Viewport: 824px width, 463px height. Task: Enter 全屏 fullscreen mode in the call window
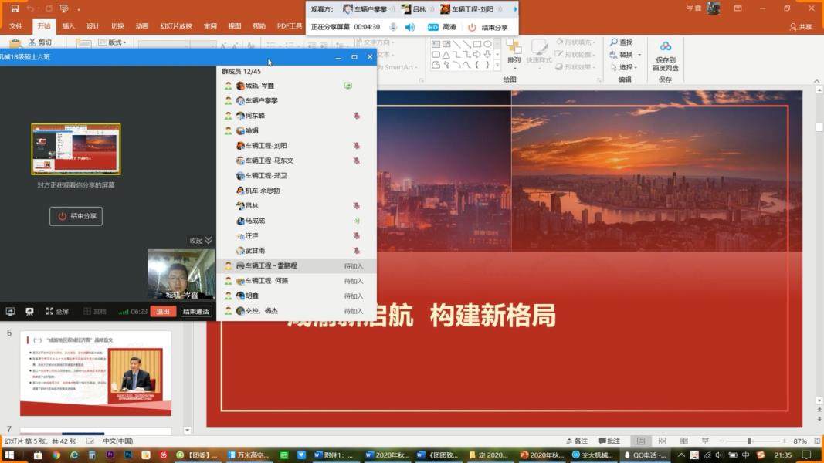point(57,311)
